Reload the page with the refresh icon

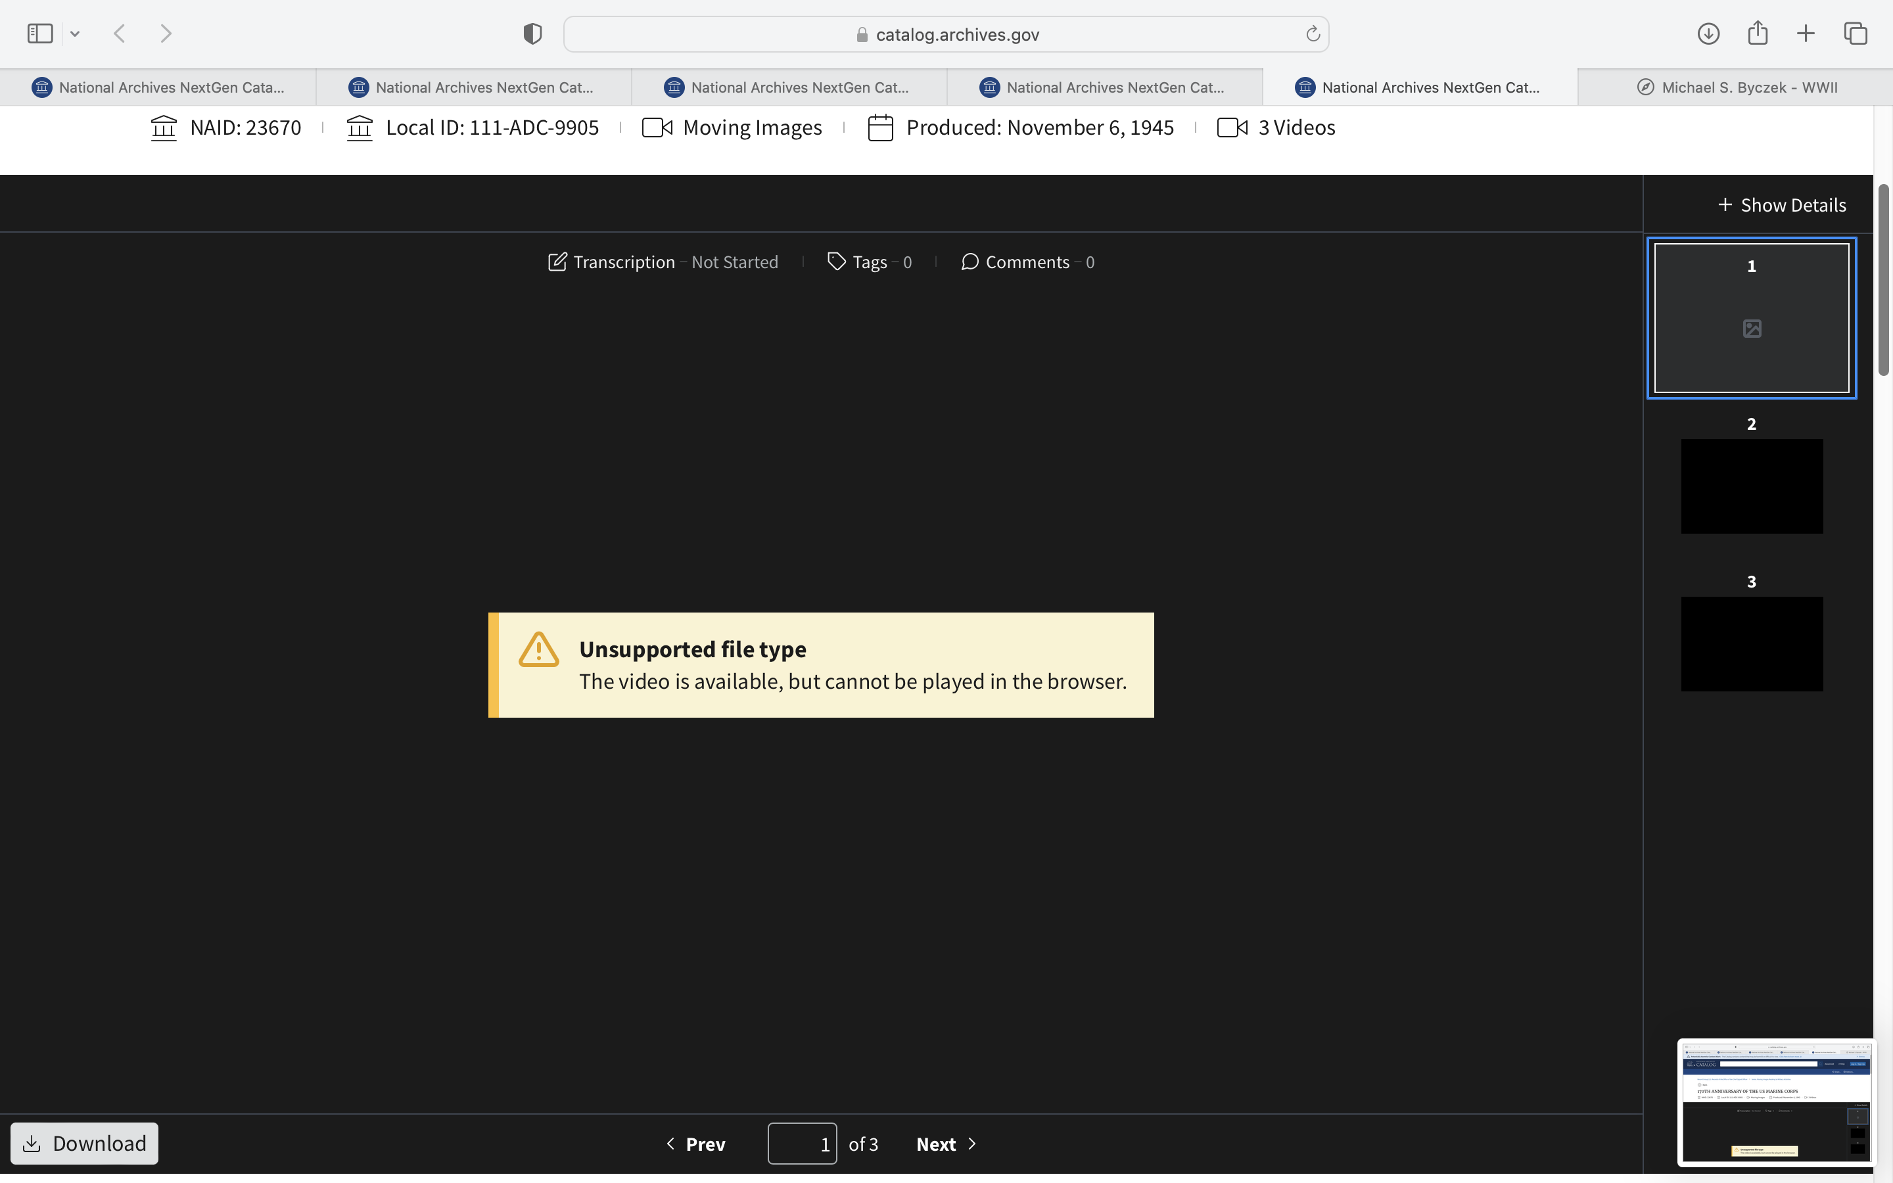point(1313,34)
